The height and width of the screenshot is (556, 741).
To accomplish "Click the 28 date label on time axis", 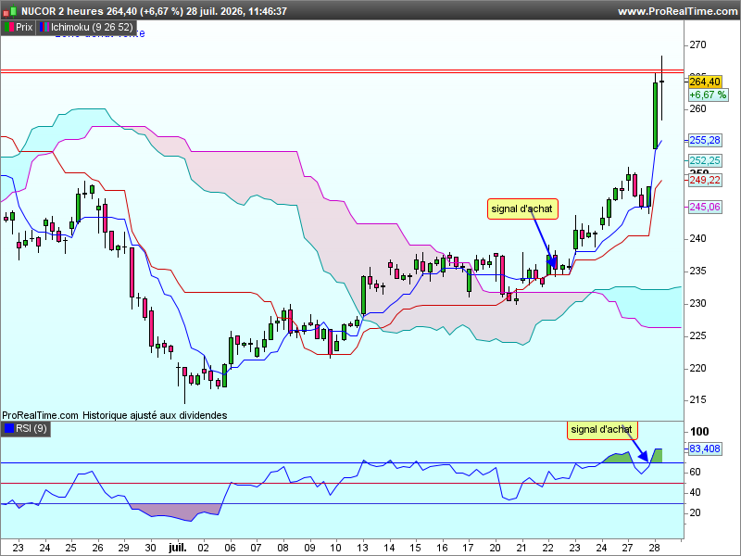I will point(655,548).
